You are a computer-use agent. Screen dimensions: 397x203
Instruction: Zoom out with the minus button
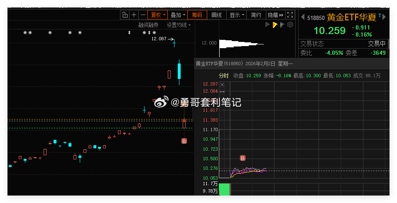(x=143, y=15)
